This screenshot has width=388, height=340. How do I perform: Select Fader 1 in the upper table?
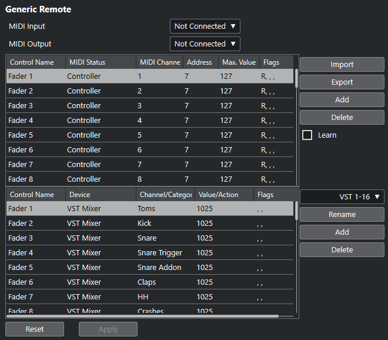click(150, 76)
